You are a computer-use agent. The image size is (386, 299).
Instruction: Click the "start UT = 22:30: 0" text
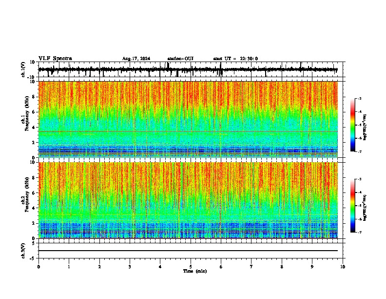point(235,59)
